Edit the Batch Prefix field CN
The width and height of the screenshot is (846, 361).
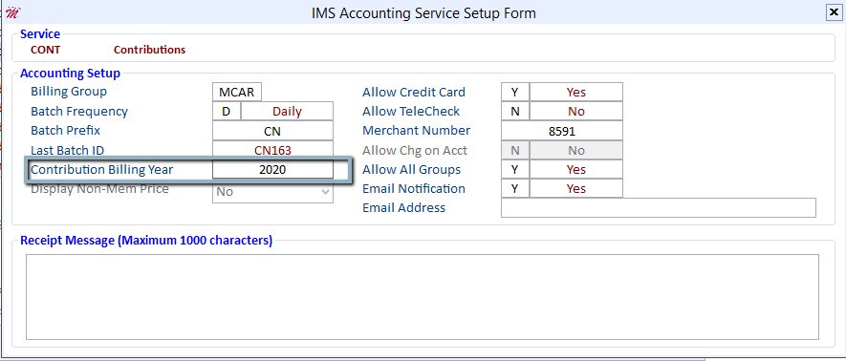click(x=272, y=131)
